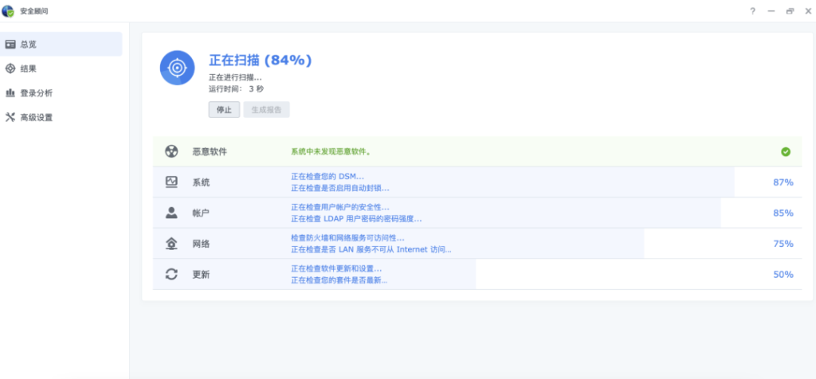
Task: Click the system monitor icon
Action: (x=171, y=182)
